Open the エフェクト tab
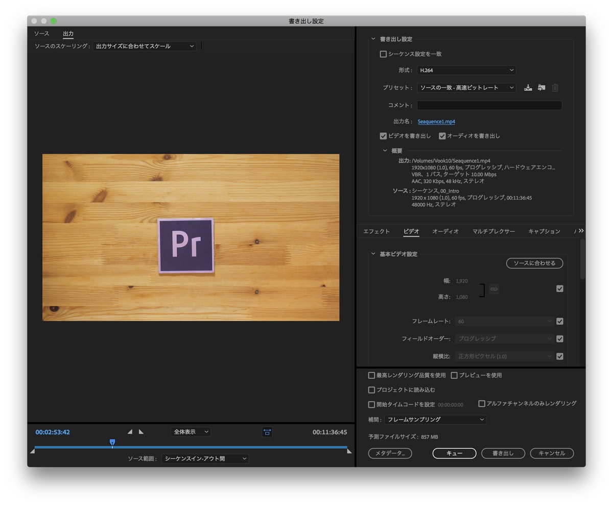613x506 pixels. (376, 231)
